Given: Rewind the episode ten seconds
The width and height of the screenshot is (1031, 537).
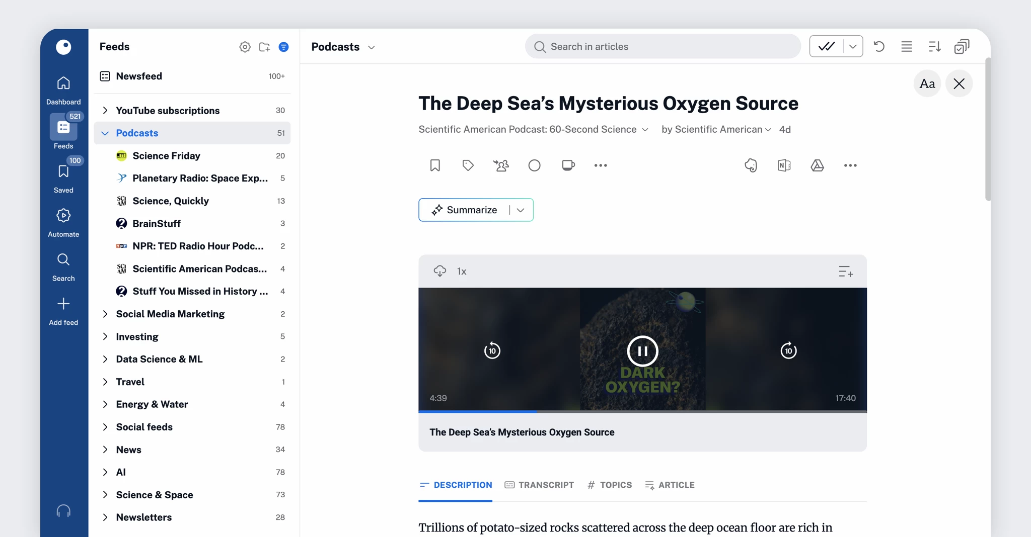Looking at the screenshot, I should click(x=492, y=350).
